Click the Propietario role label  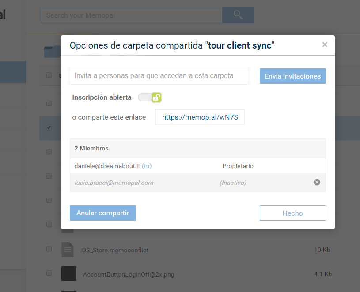click(238, 166)
